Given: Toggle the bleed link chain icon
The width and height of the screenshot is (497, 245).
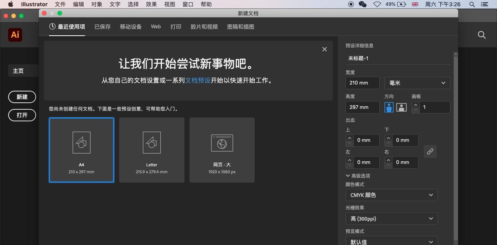Looking at the screenshot, I should (430, 152).
